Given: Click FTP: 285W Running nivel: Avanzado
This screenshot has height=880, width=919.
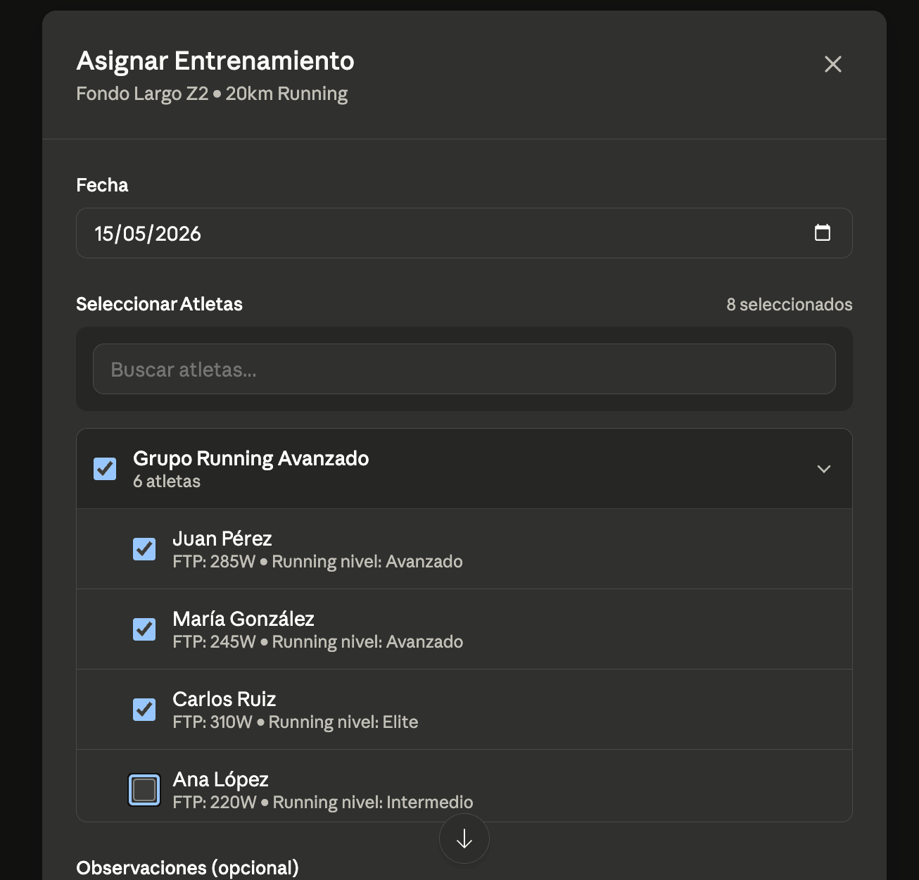Looking at the screenshot, I should pyautogui.click(x=318, y=562).
